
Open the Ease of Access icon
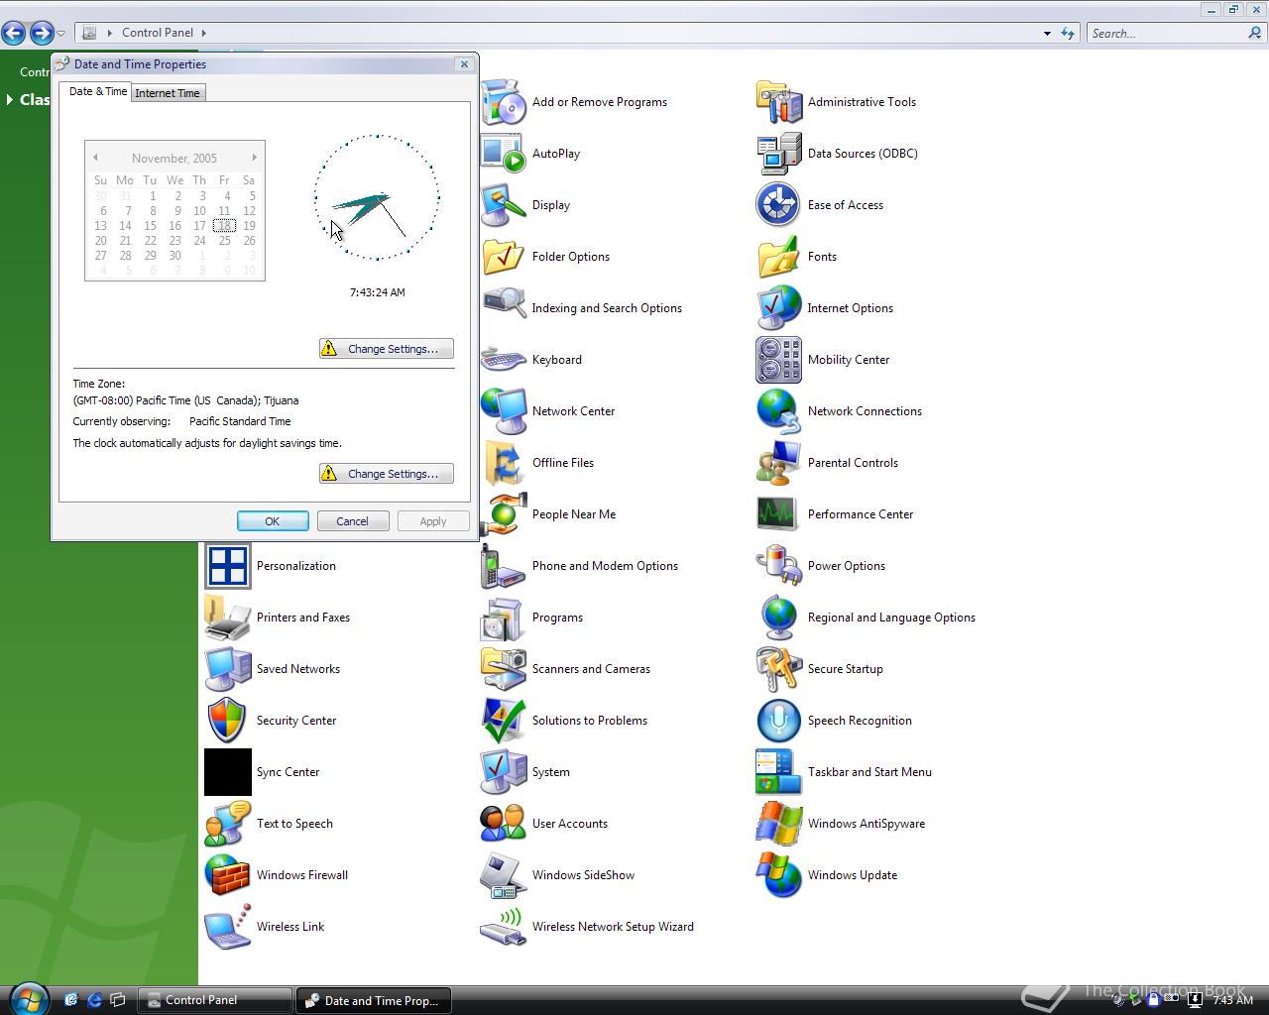coord(779,204)
